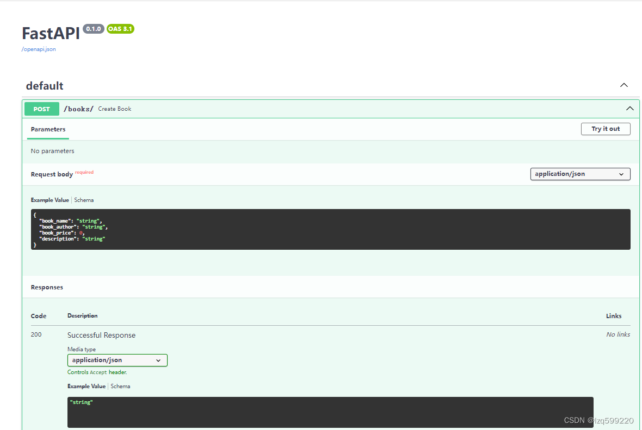Click the Try it out button

click(x=606, y=129)
